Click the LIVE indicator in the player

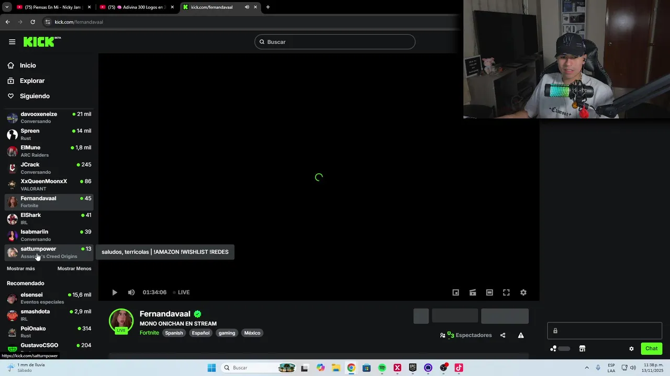(x=181, y=292)
